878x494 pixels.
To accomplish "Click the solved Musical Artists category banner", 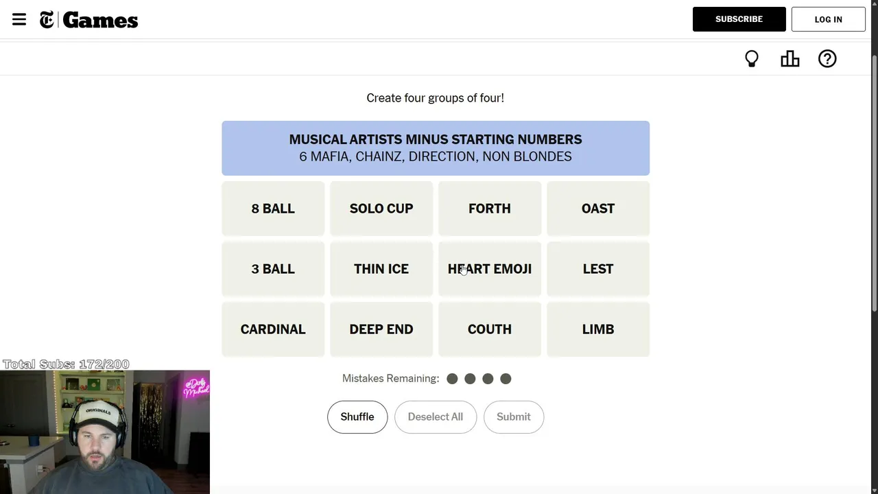I will 436,148.
